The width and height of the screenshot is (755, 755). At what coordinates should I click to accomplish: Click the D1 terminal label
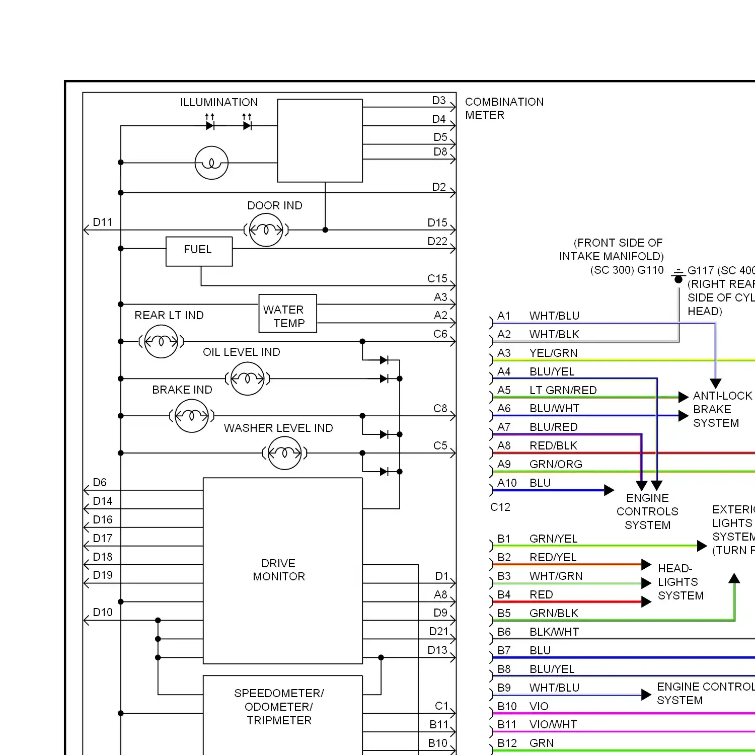441,576
